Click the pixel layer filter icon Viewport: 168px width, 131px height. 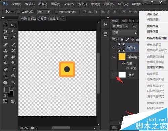tap(134, 26)
